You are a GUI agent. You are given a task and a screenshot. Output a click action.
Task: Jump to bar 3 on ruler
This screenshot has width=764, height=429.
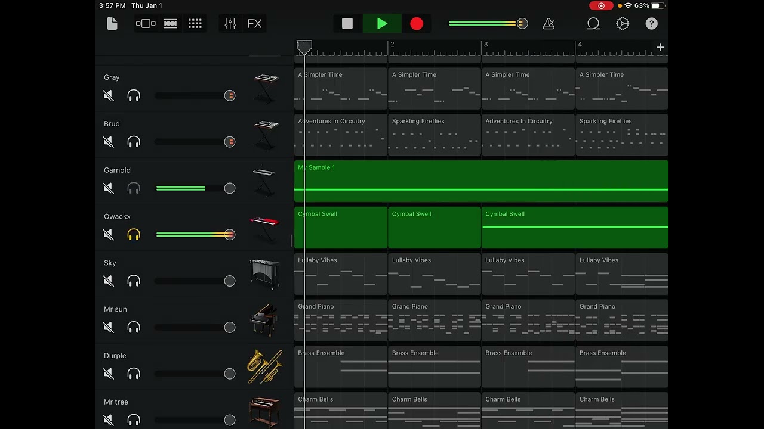click(x=486, y=45)
